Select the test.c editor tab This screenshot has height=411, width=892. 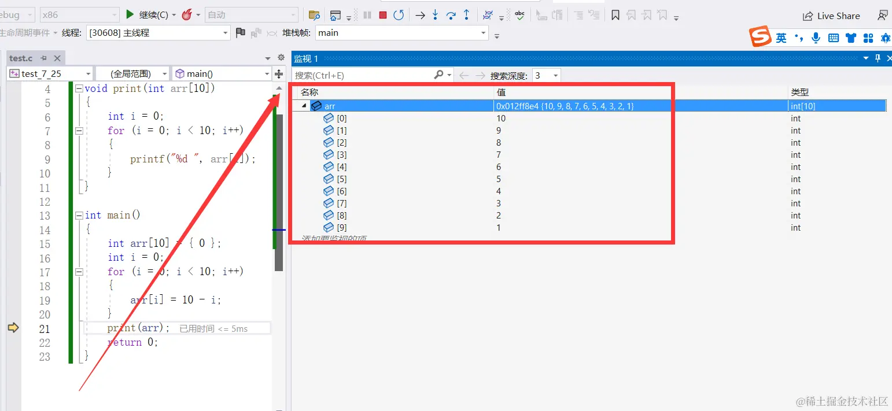click(x=21, y=58)
